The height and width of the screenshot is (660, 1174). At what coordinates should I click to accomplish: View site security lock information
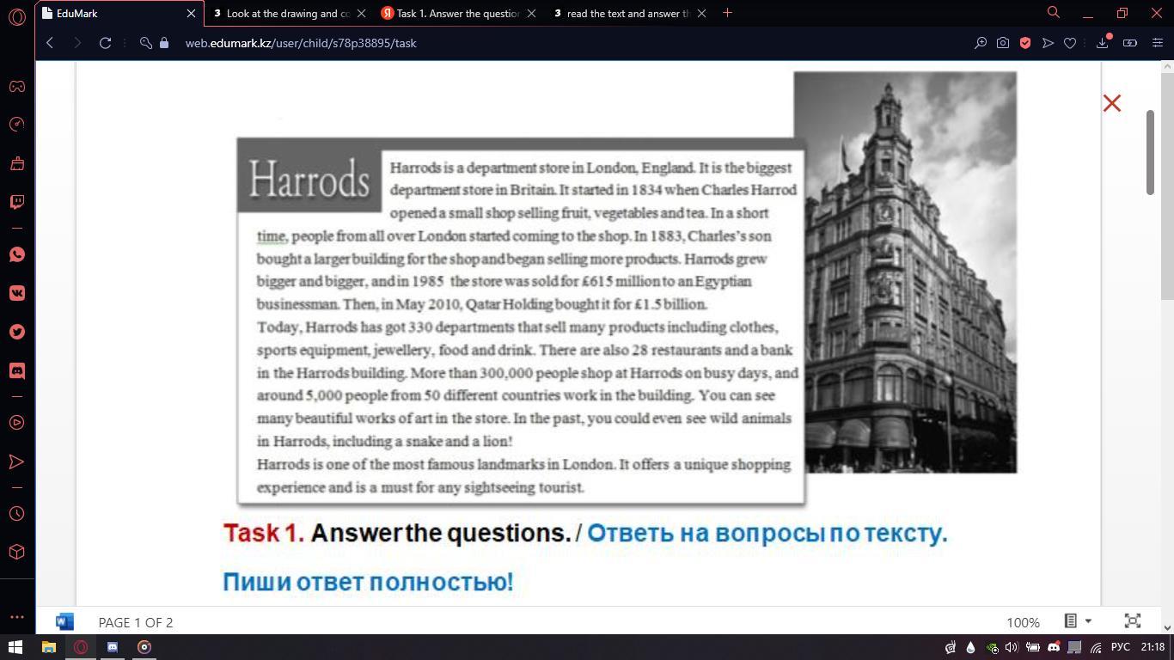(164, 43)
